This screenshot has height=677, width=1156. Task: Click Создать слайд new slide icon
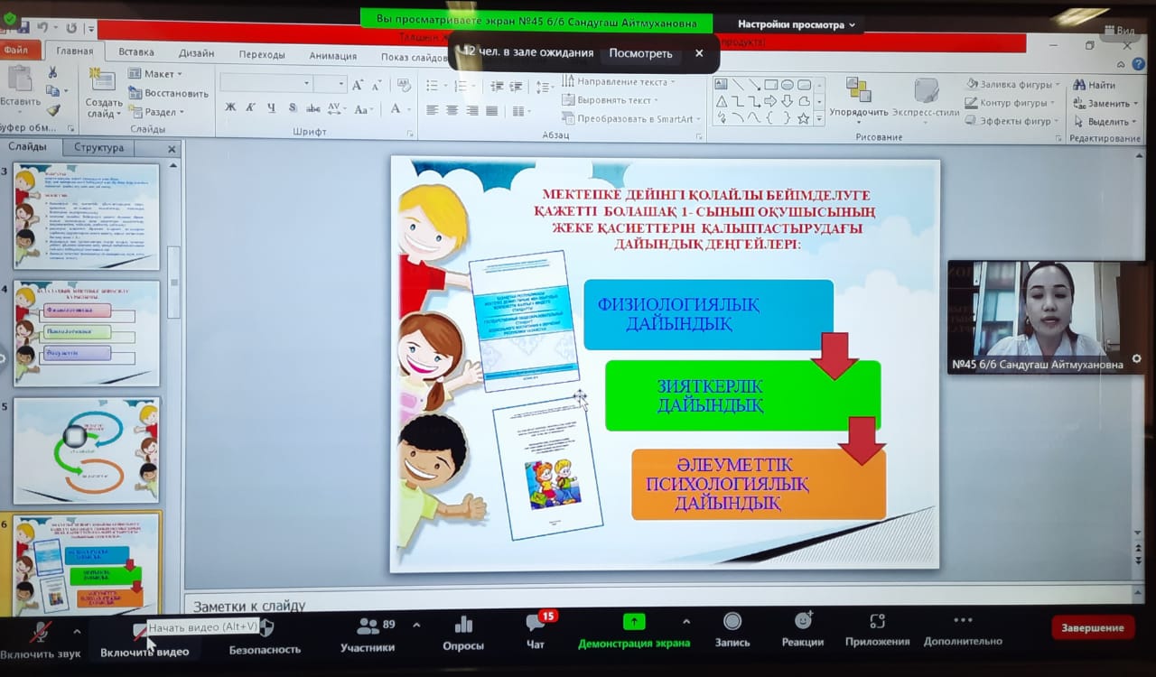[x=104, y=81]
